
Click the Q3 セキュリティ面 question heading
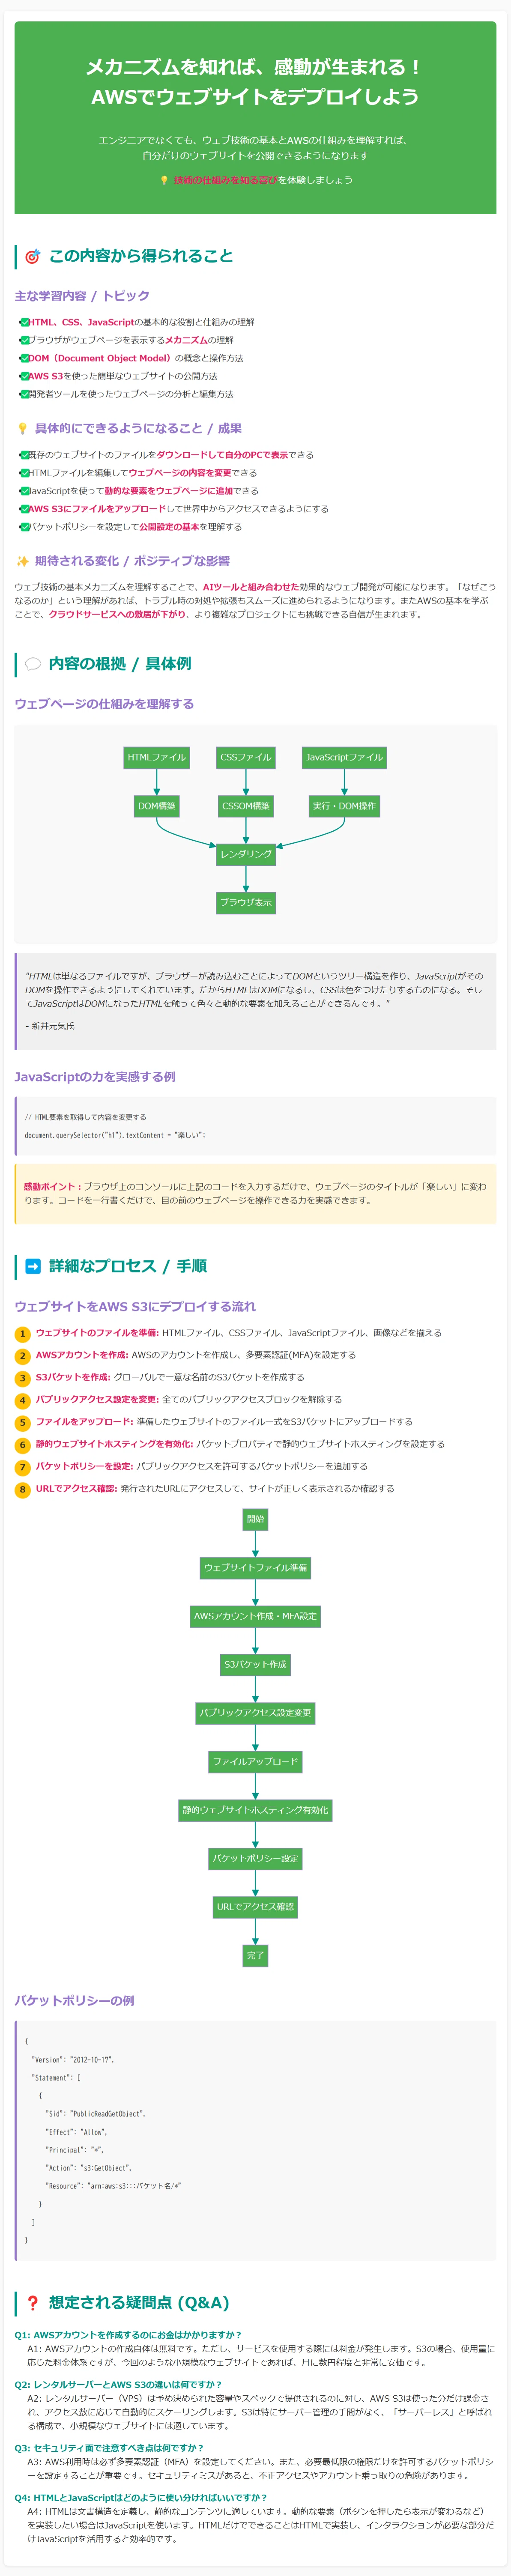pyautogui.click(x=109, y=2448)
